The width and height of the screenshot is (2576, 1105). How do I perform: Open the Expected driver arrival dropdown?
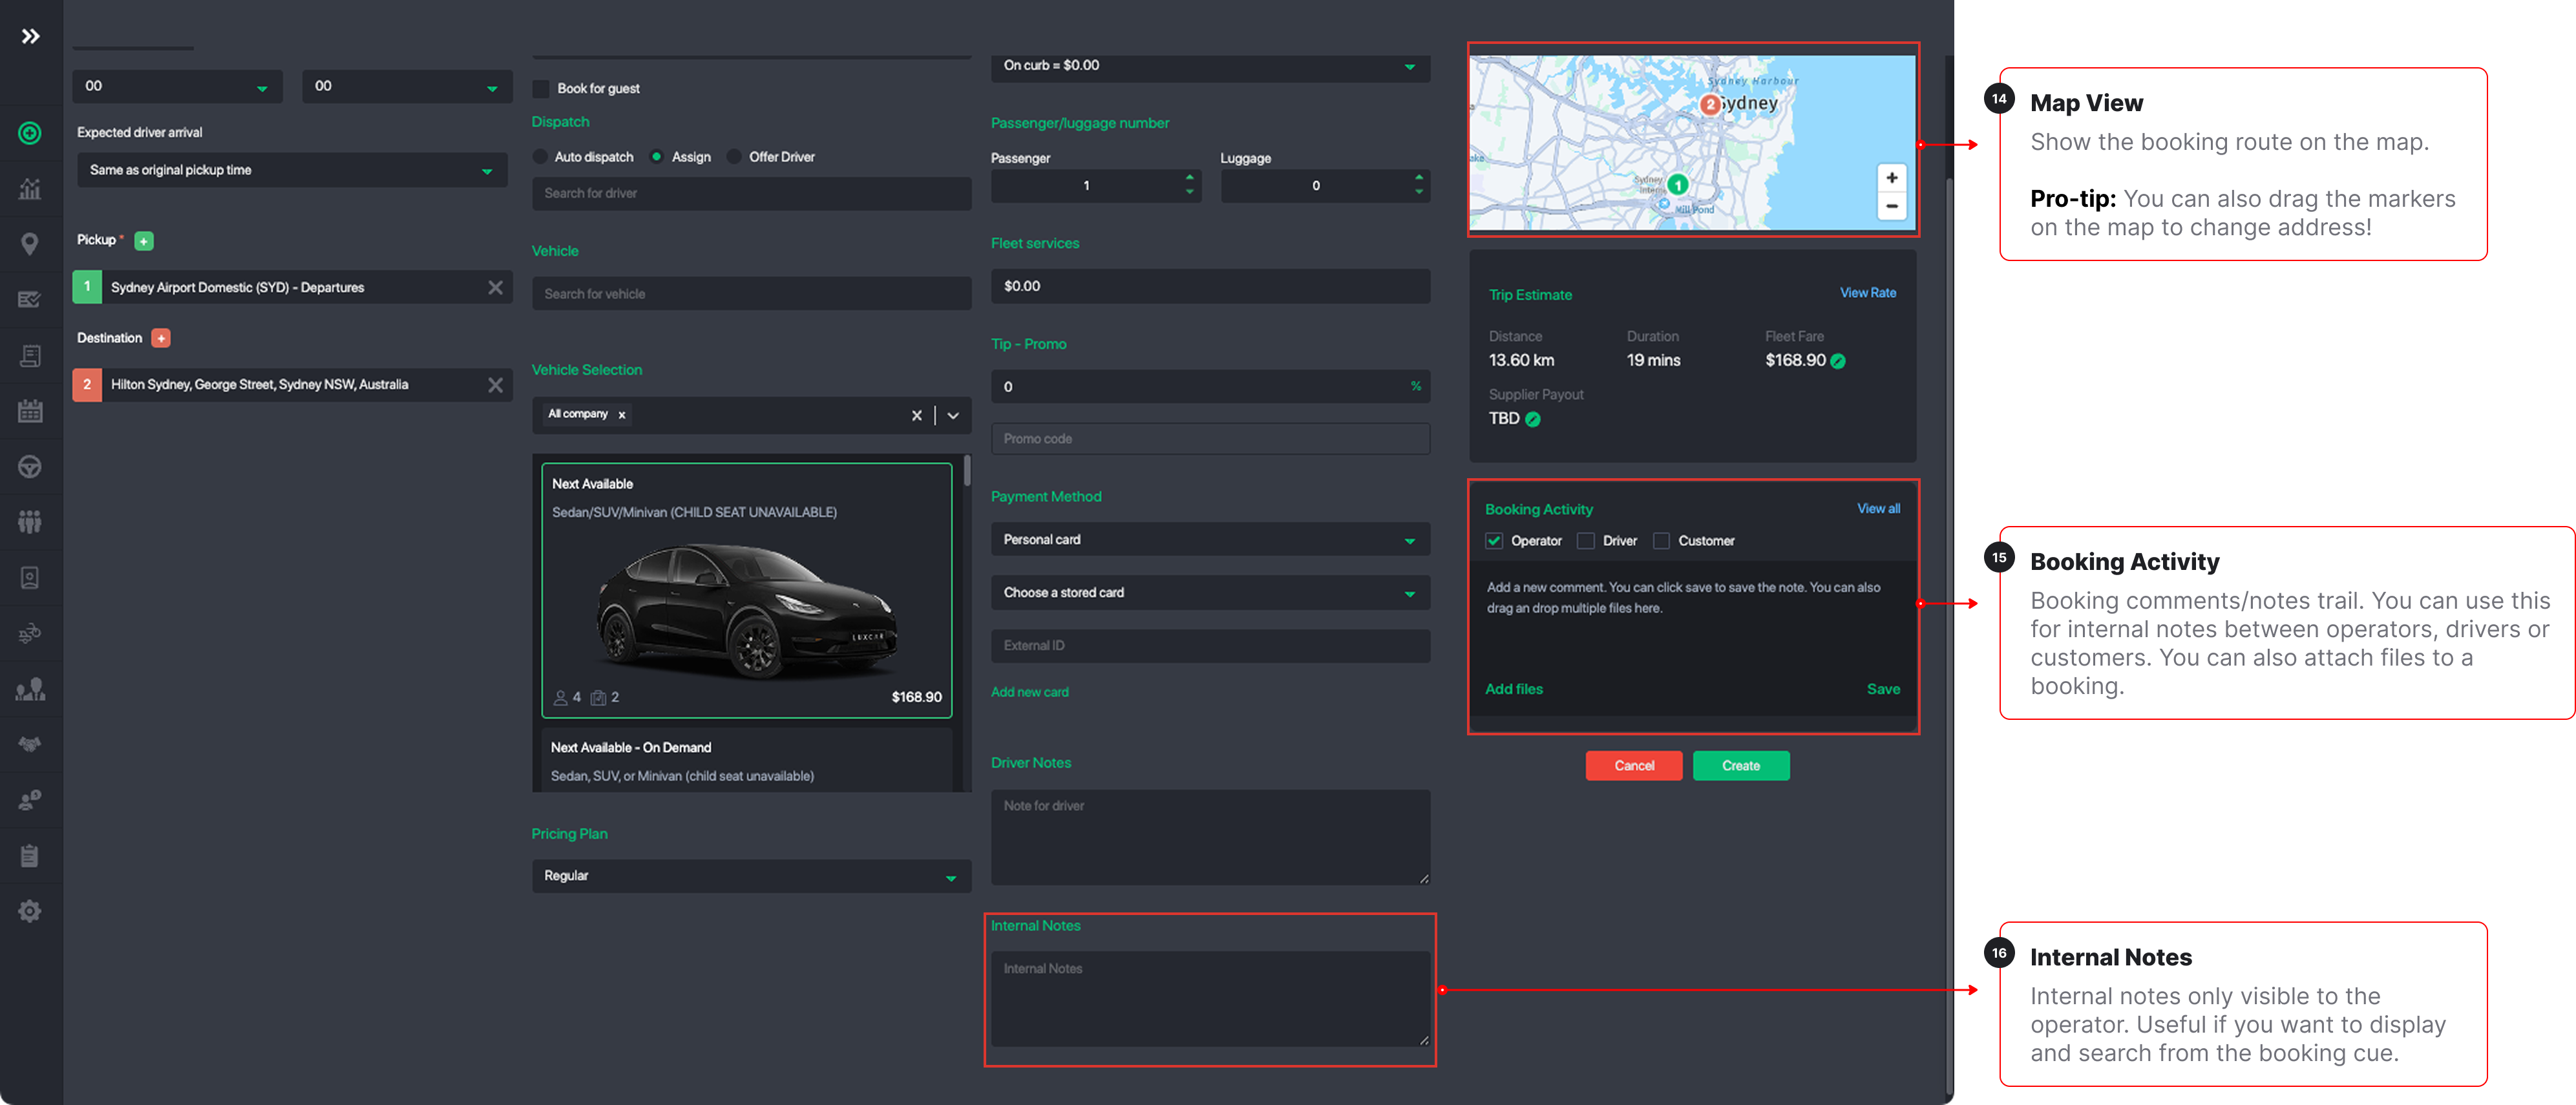point(292,171)
